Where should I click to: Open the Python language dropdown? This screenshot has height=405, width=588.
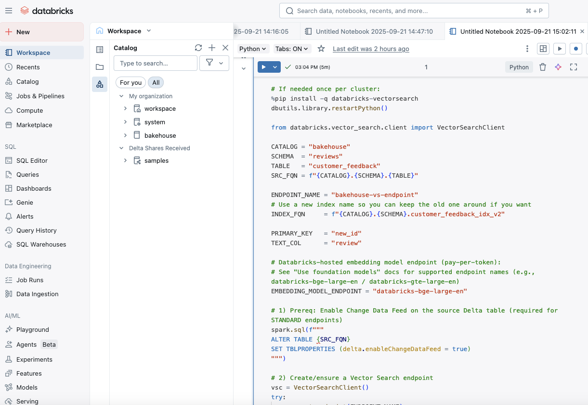point(253,49)
